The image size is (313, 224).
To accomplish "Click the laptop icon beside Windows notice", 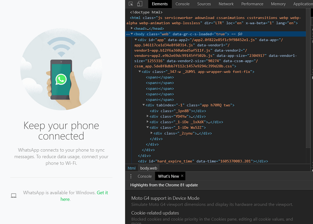I will tap(14, 195).
